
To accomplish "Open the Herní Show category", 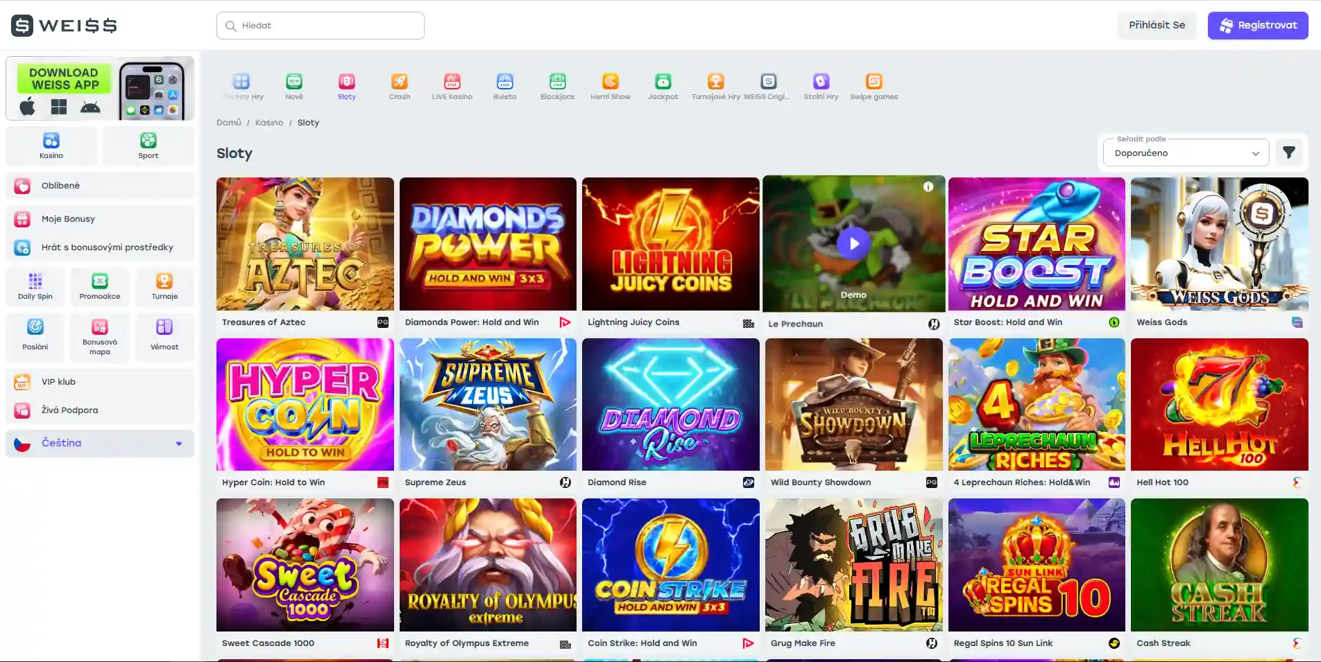I will click(611, 87).
